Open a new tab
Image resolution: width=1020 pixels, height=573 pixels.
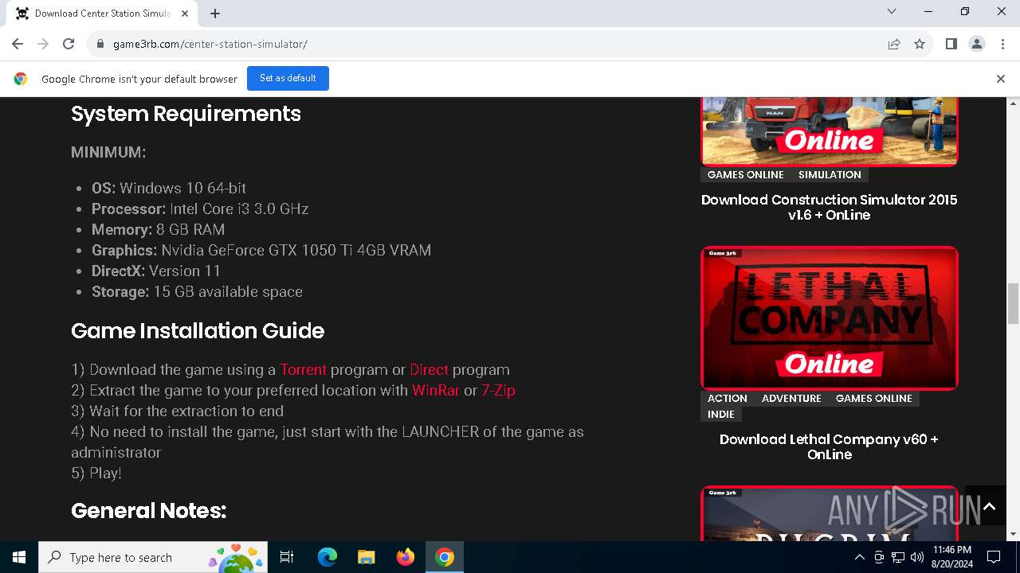coord(215,13)
